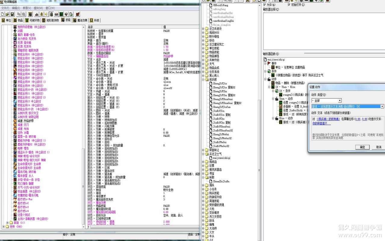Click the New icon in Object Editor toolbar

click(x=2, y=14)
